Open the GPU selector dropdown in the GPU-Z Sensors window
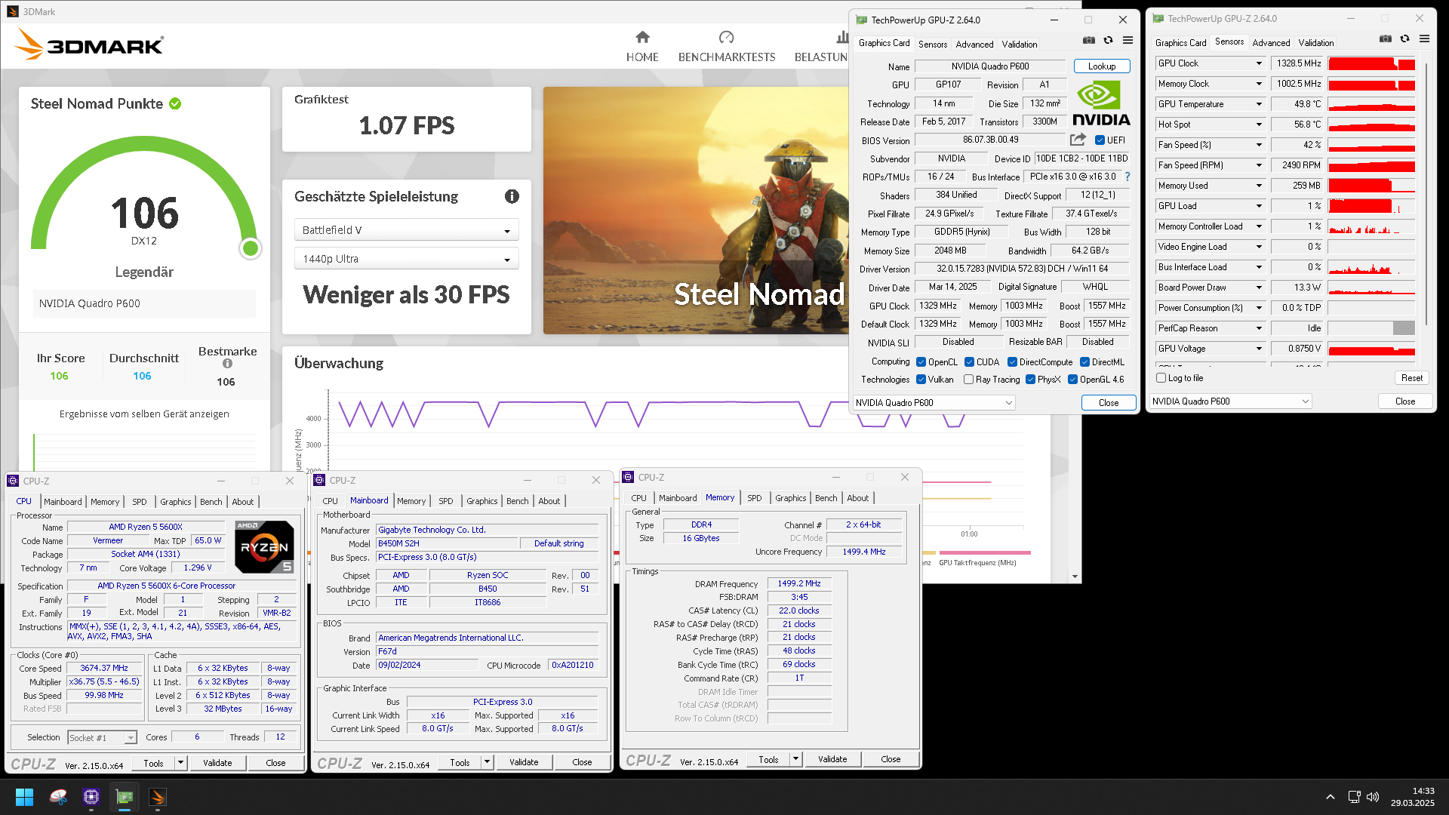 [1231, 401]
